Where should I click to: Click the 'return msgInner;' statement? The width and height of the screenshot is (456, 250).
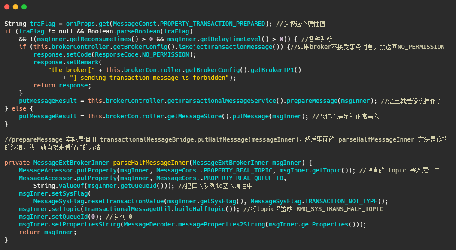(48, 232)
